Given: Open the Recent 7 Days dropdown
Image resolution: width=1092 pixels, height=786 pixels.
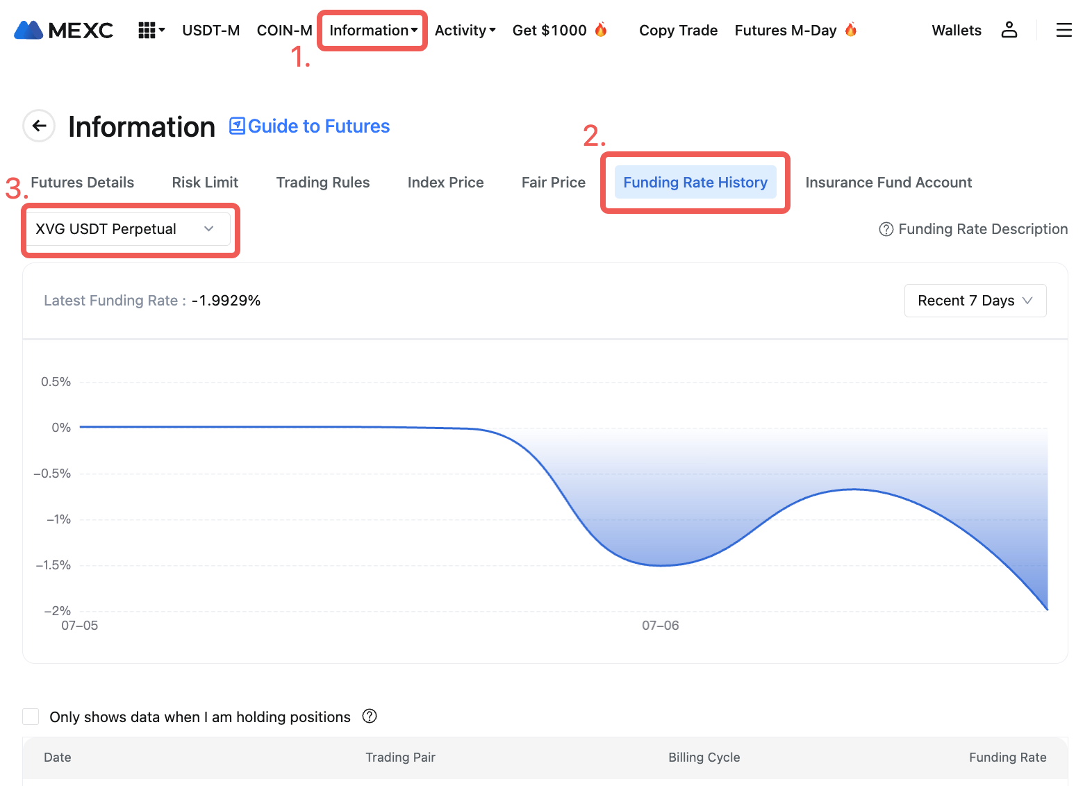Looking at the screenshot, I should tap(975, 301).
